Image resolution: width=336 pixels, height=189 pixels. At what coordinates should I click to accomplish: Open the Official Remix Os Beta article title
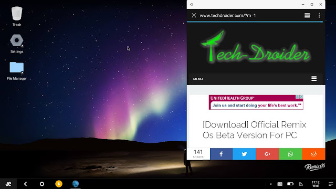coord(254,130)
